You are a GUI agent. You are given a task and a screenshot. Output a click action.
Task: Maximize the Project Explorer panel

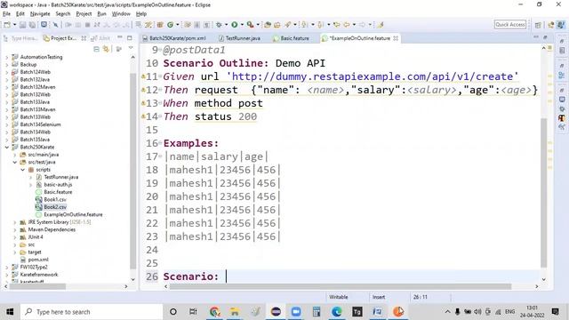click(x=130, y=37)
